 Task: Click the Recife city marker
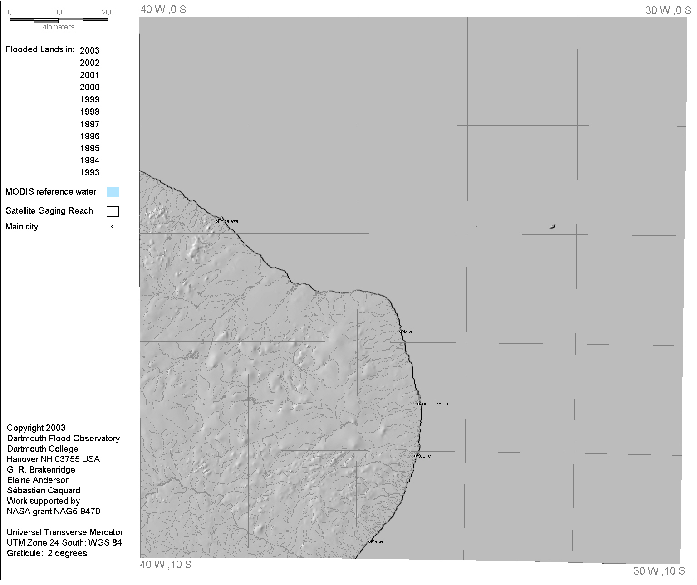(x=415, y=456)
